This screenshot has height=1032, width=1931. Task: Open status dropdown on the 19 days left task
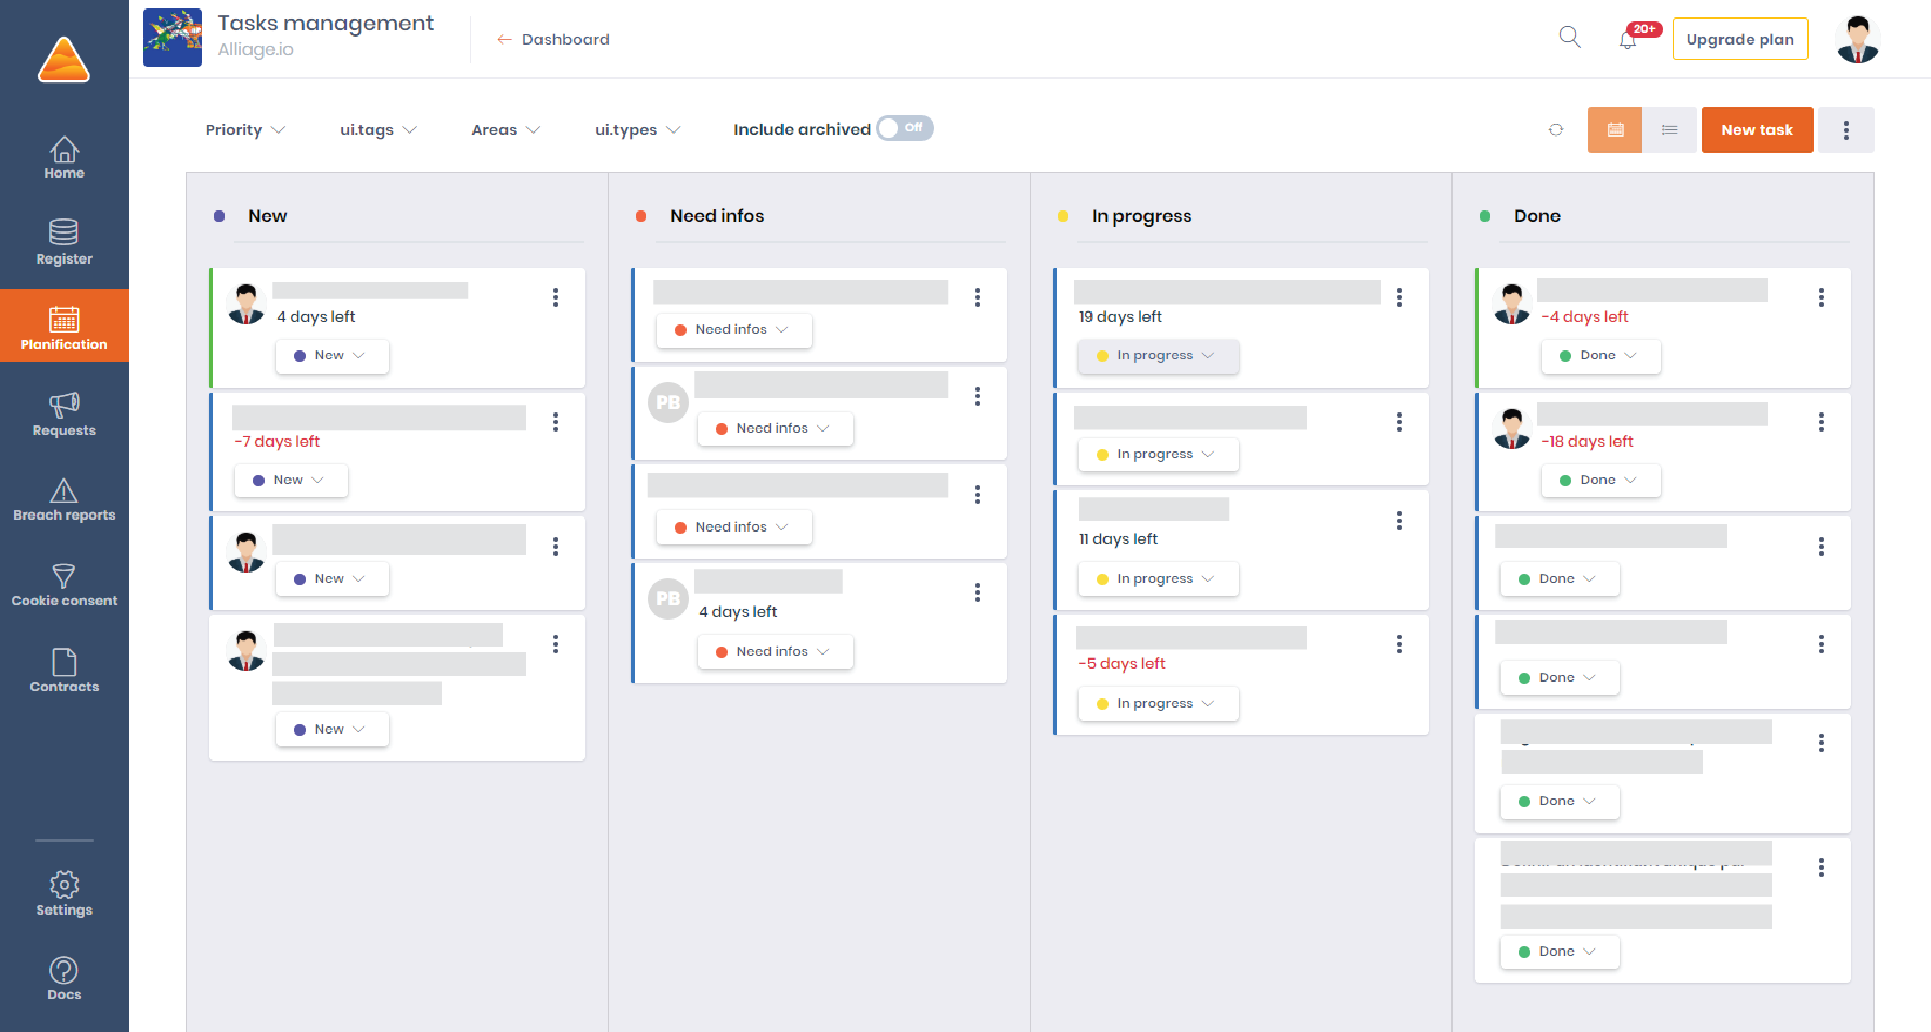(x=1158, y=355)
